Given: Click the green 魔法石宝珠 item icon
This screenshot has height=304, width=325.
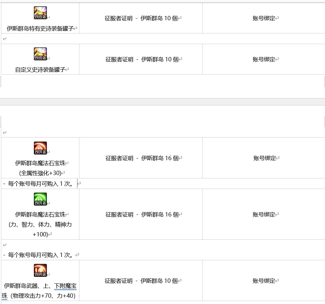Looking at the screenshot, I should tap(40, 199).
